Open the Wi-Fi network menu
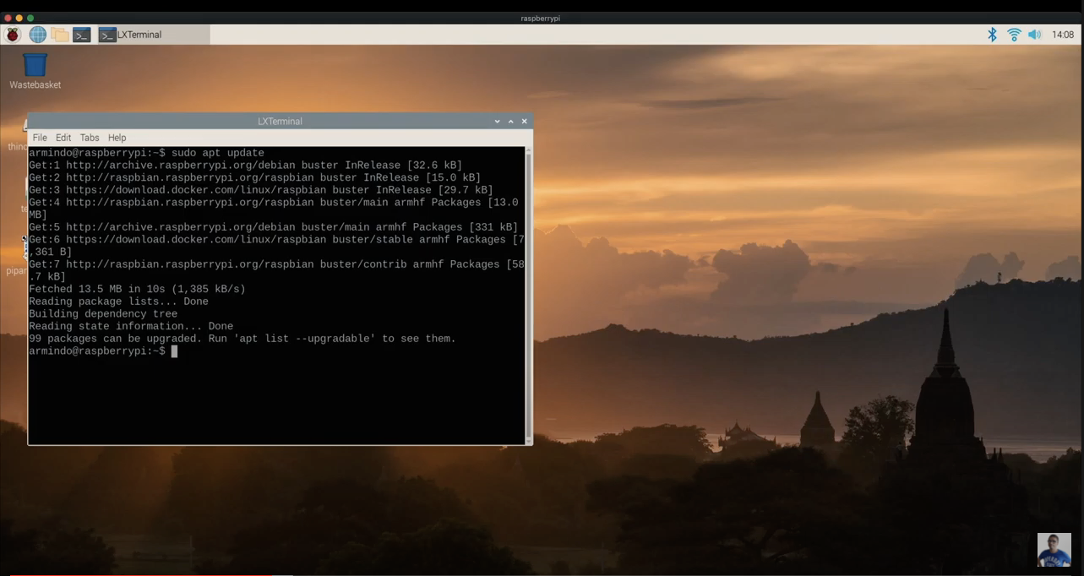1084x576 pixels. [1014, 35]
